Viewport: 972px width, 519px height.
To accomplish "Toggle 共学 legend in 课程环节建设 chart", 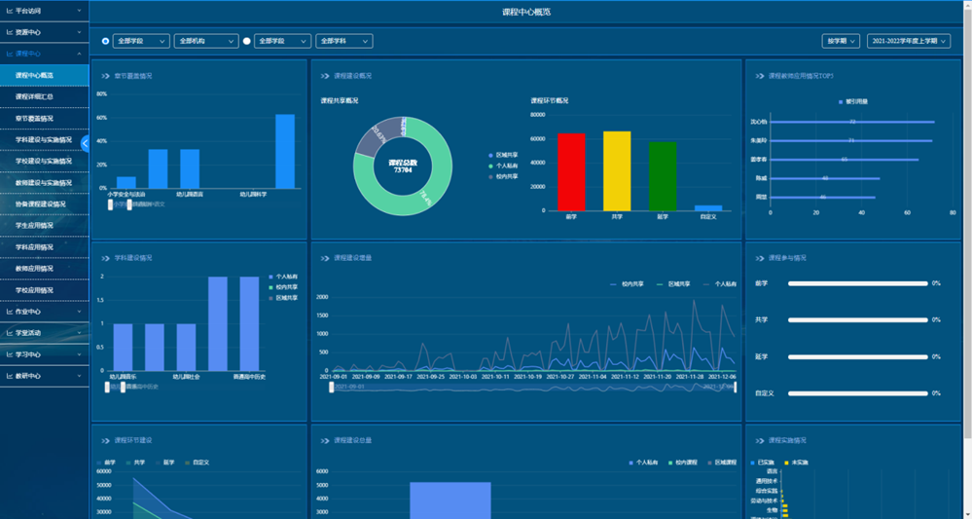I will tap(136, 463).
